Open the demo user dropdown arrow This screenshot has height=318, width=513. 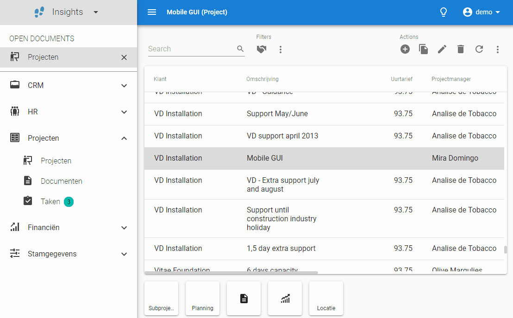point(498,12)
